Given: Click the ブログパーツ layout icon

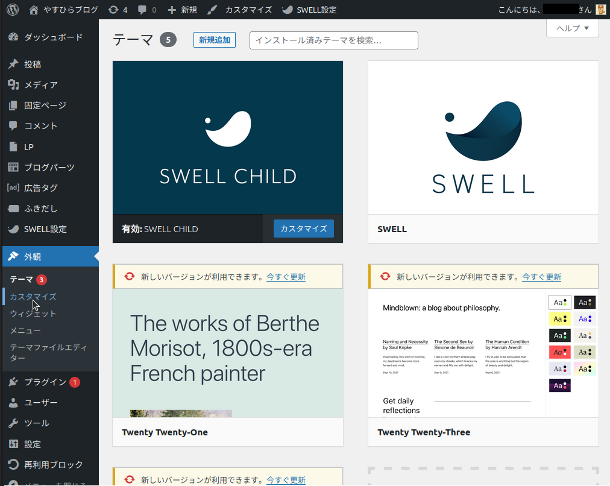Looking at the screenshot, I should tap(13, 167).
